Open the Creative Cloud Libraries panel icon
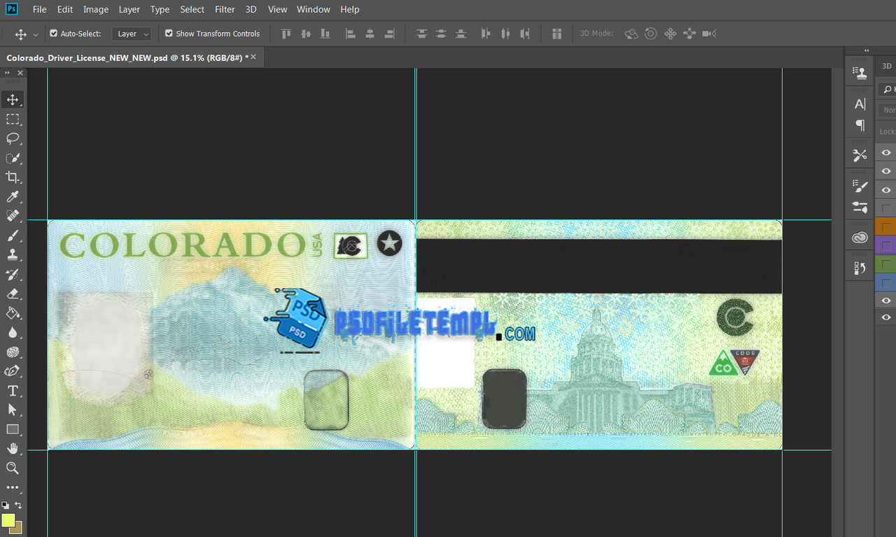 860,238
